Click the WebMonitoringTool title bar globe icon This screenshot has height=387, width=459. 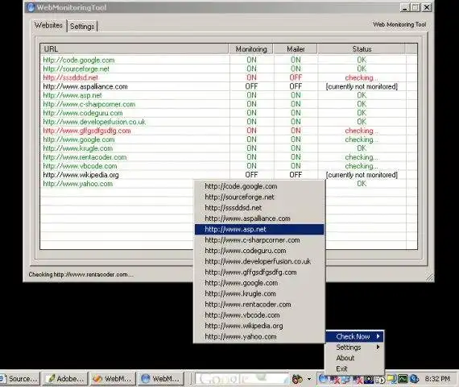coord(31,7)
